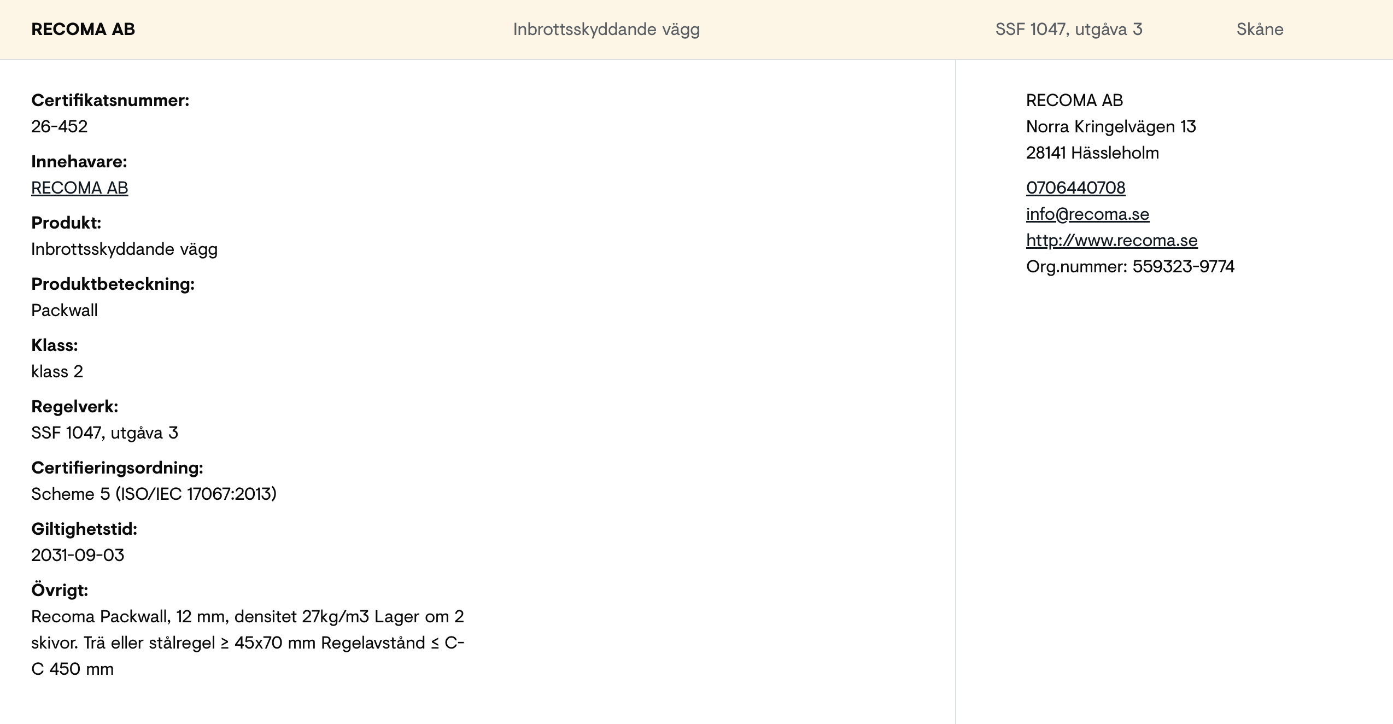The image size is (1393, 724).
Task: Click the RECOMA AB link under Innehavare
Action: (80, 188)
